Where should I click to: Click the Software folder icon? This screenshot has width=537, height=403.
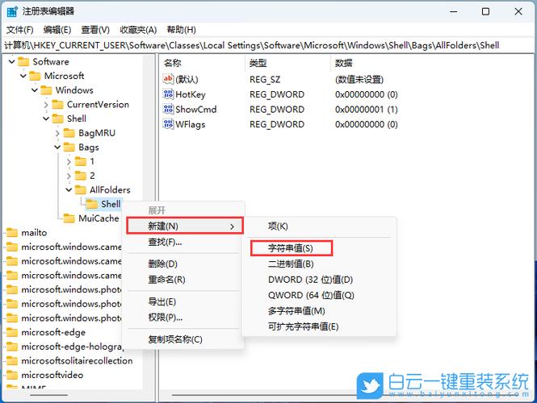pyautogui.click(x=23, y=61)
